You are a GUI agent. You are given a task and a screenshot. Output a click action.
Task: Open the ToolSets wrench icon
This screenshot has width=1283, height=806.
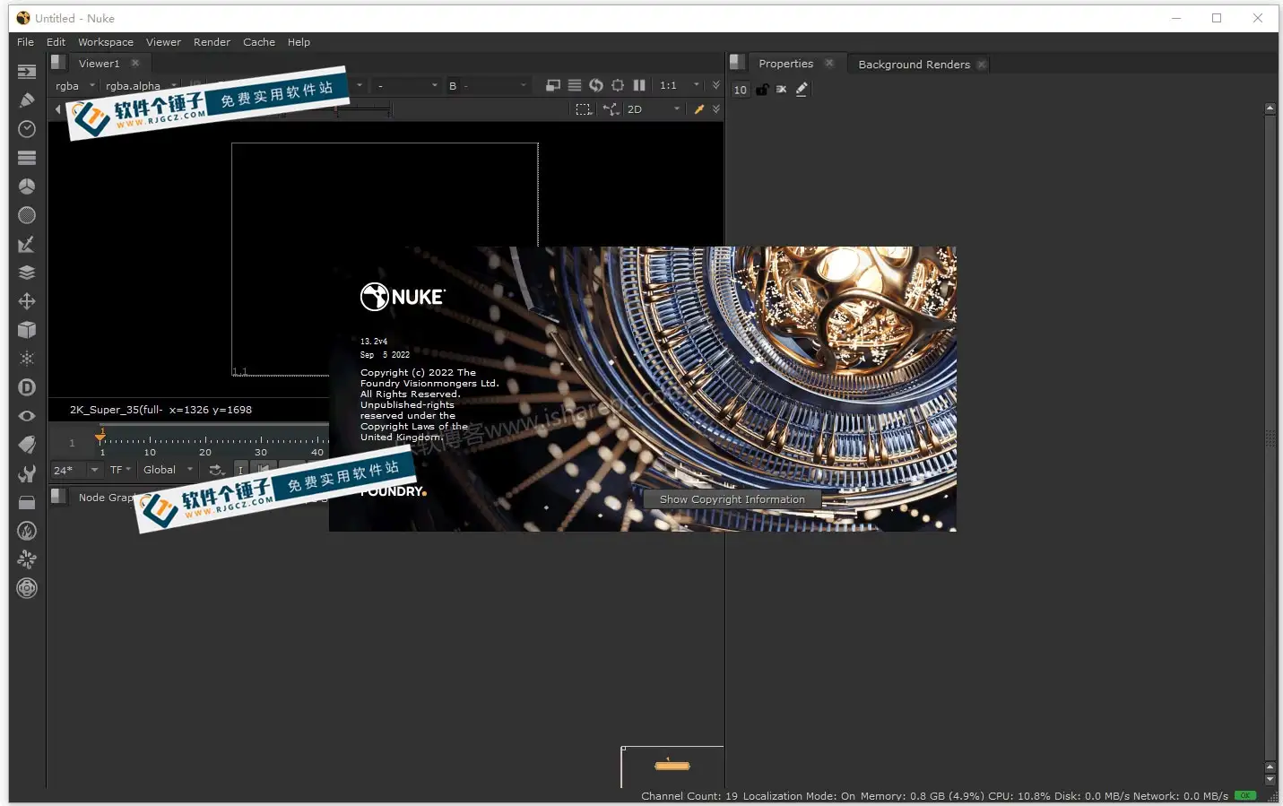coord(27,473)
